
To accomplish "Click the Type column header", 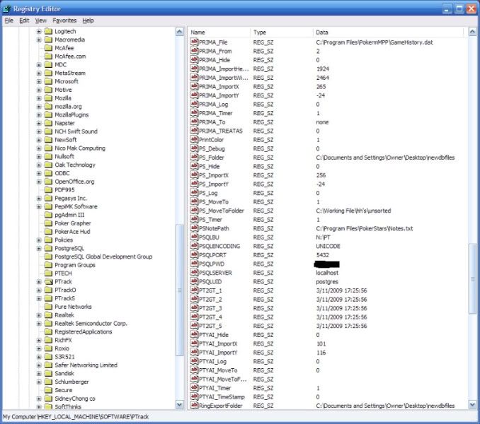I will tap(280, 33).
